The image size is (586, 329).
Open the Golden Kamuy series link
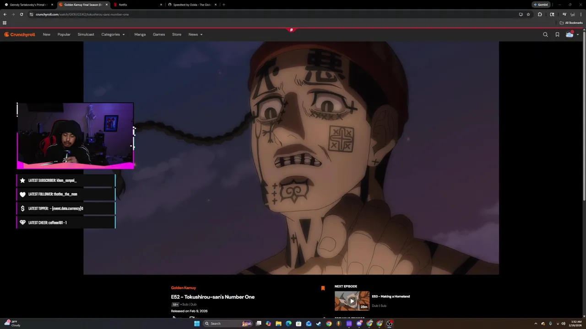(184, 288)
